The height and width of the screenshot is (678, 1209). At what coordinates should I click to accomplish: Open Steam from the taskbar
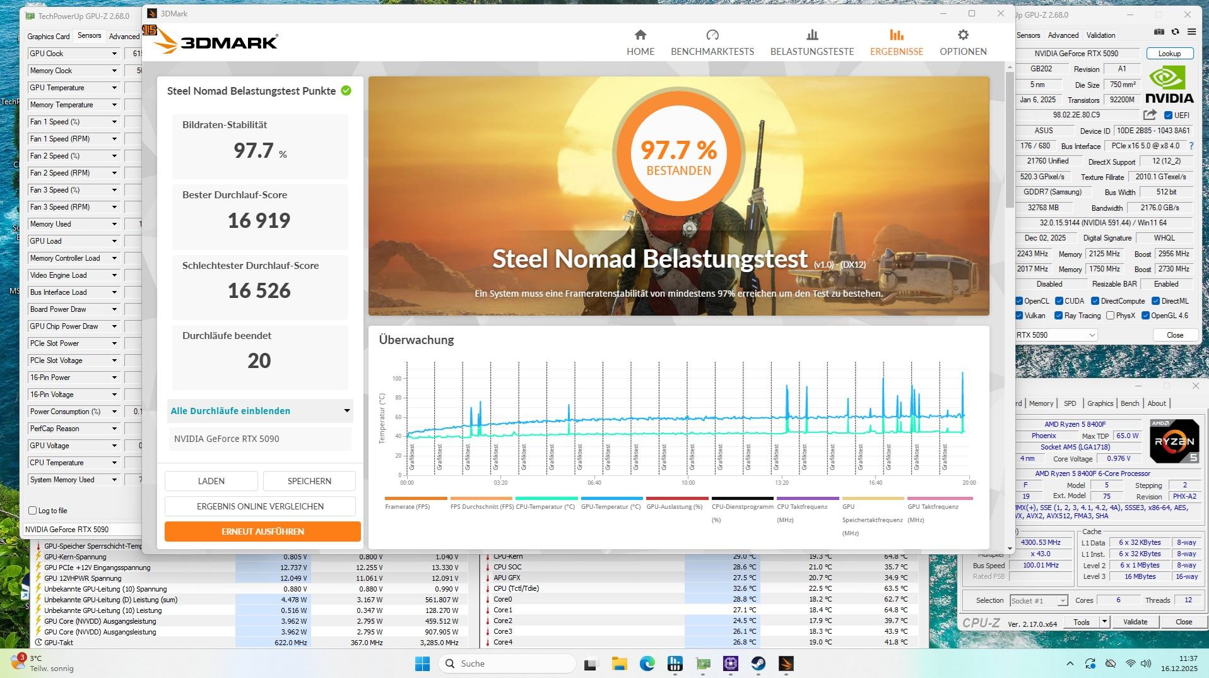pos(758,663)
